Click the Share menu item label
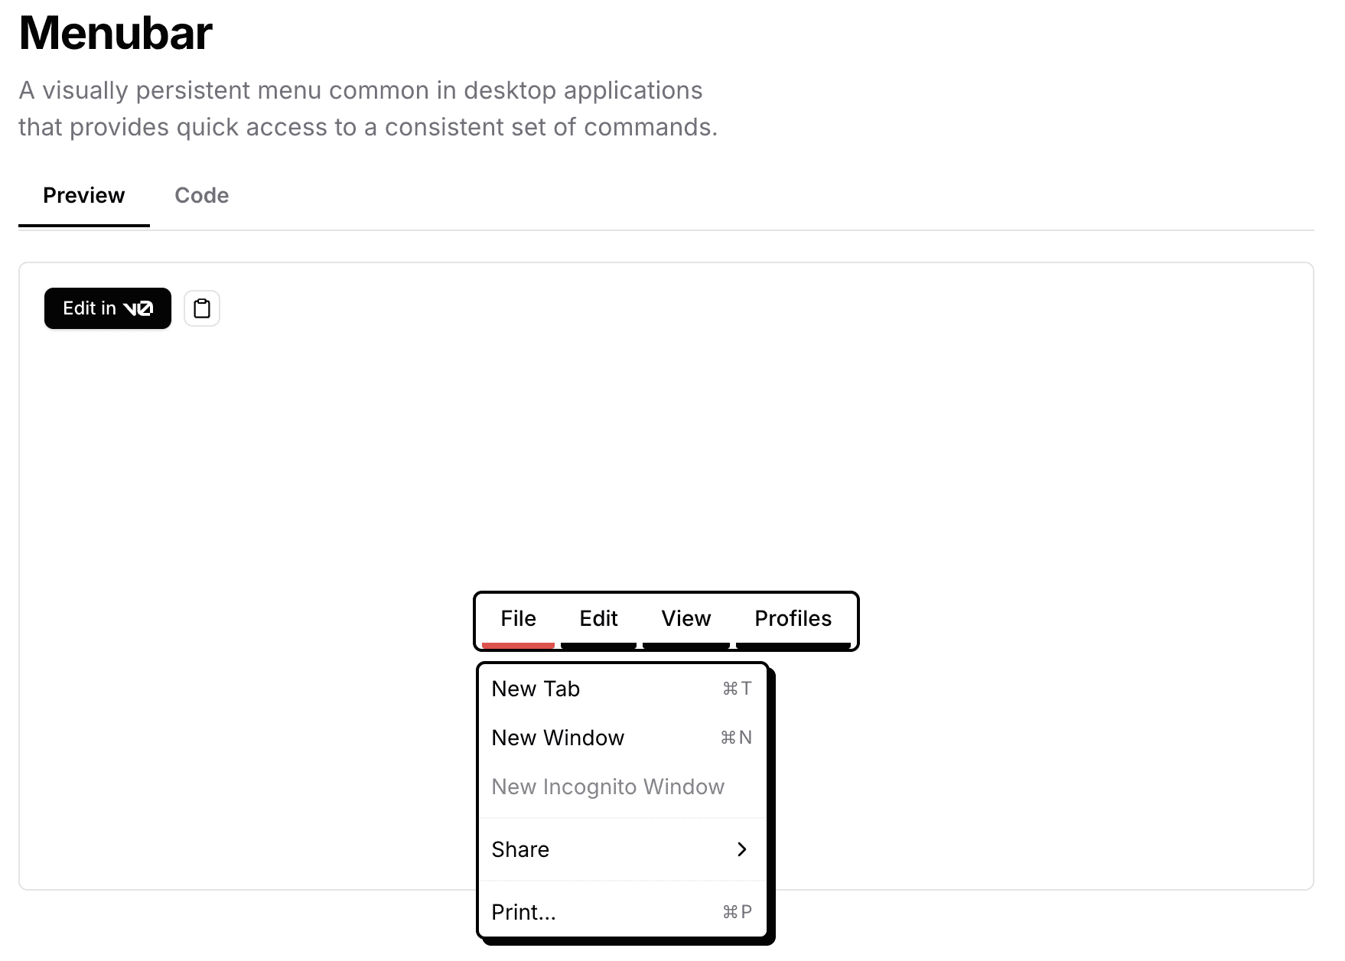 520,849
